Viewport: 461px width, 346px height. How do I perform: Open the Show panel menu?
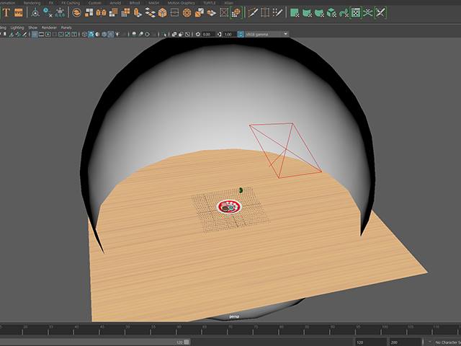(32, 27)
